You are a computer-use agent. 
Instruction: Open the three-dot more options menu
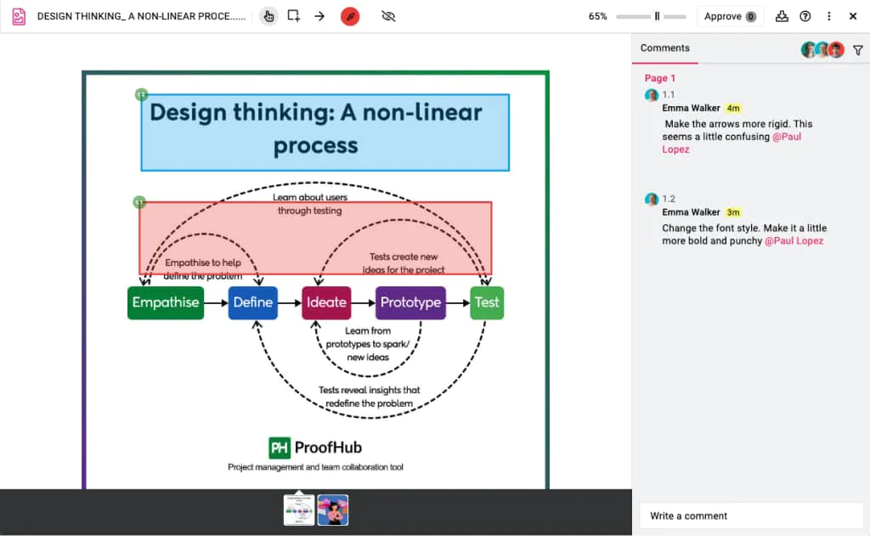829,16
